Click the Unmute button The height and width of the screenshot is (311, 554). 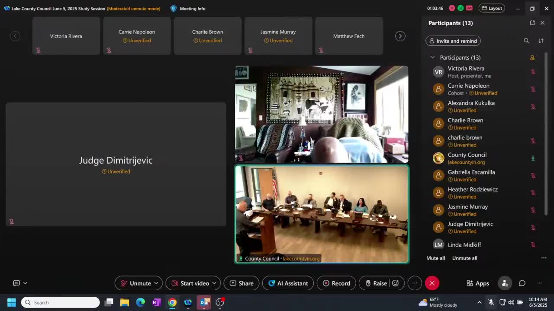click(x=135, y=283)
